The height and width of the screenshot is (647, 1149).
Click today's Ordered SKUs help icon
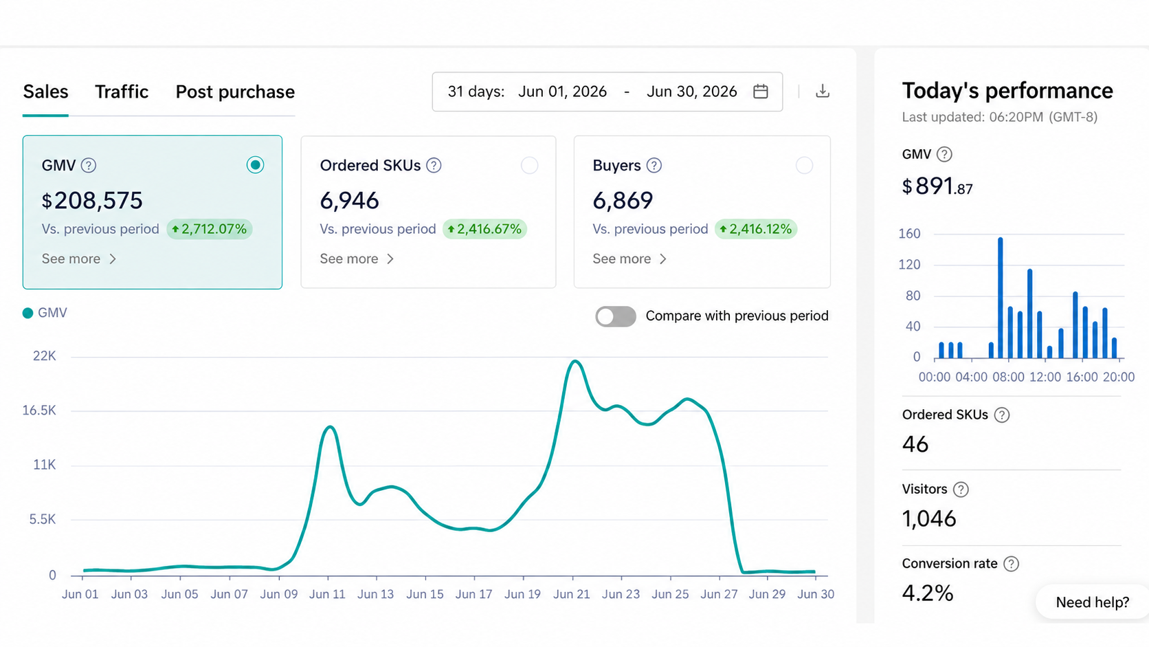click(1002, 415)
